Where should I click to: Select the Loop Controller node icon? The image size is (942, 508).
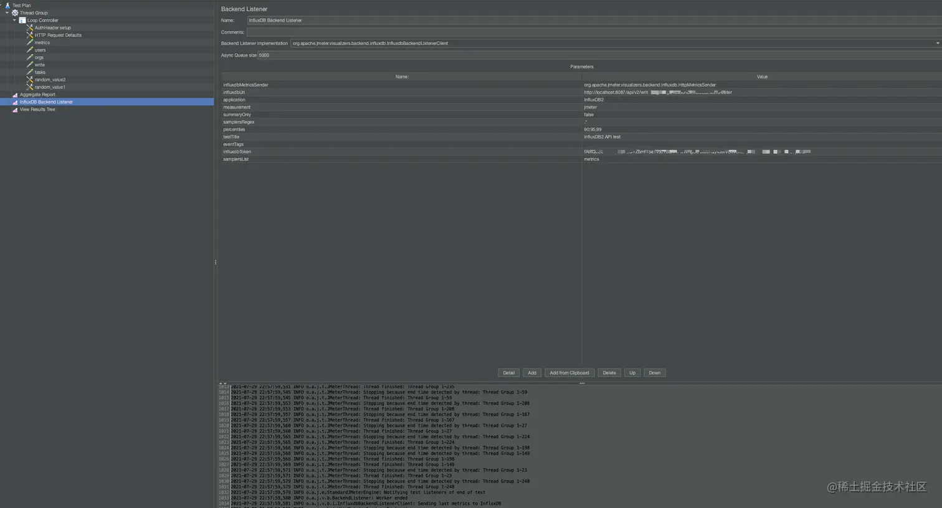(22, 20)
